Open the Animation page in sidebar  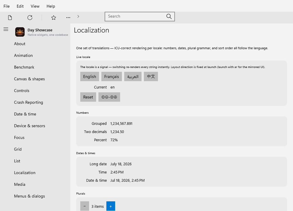click(23, 55)
